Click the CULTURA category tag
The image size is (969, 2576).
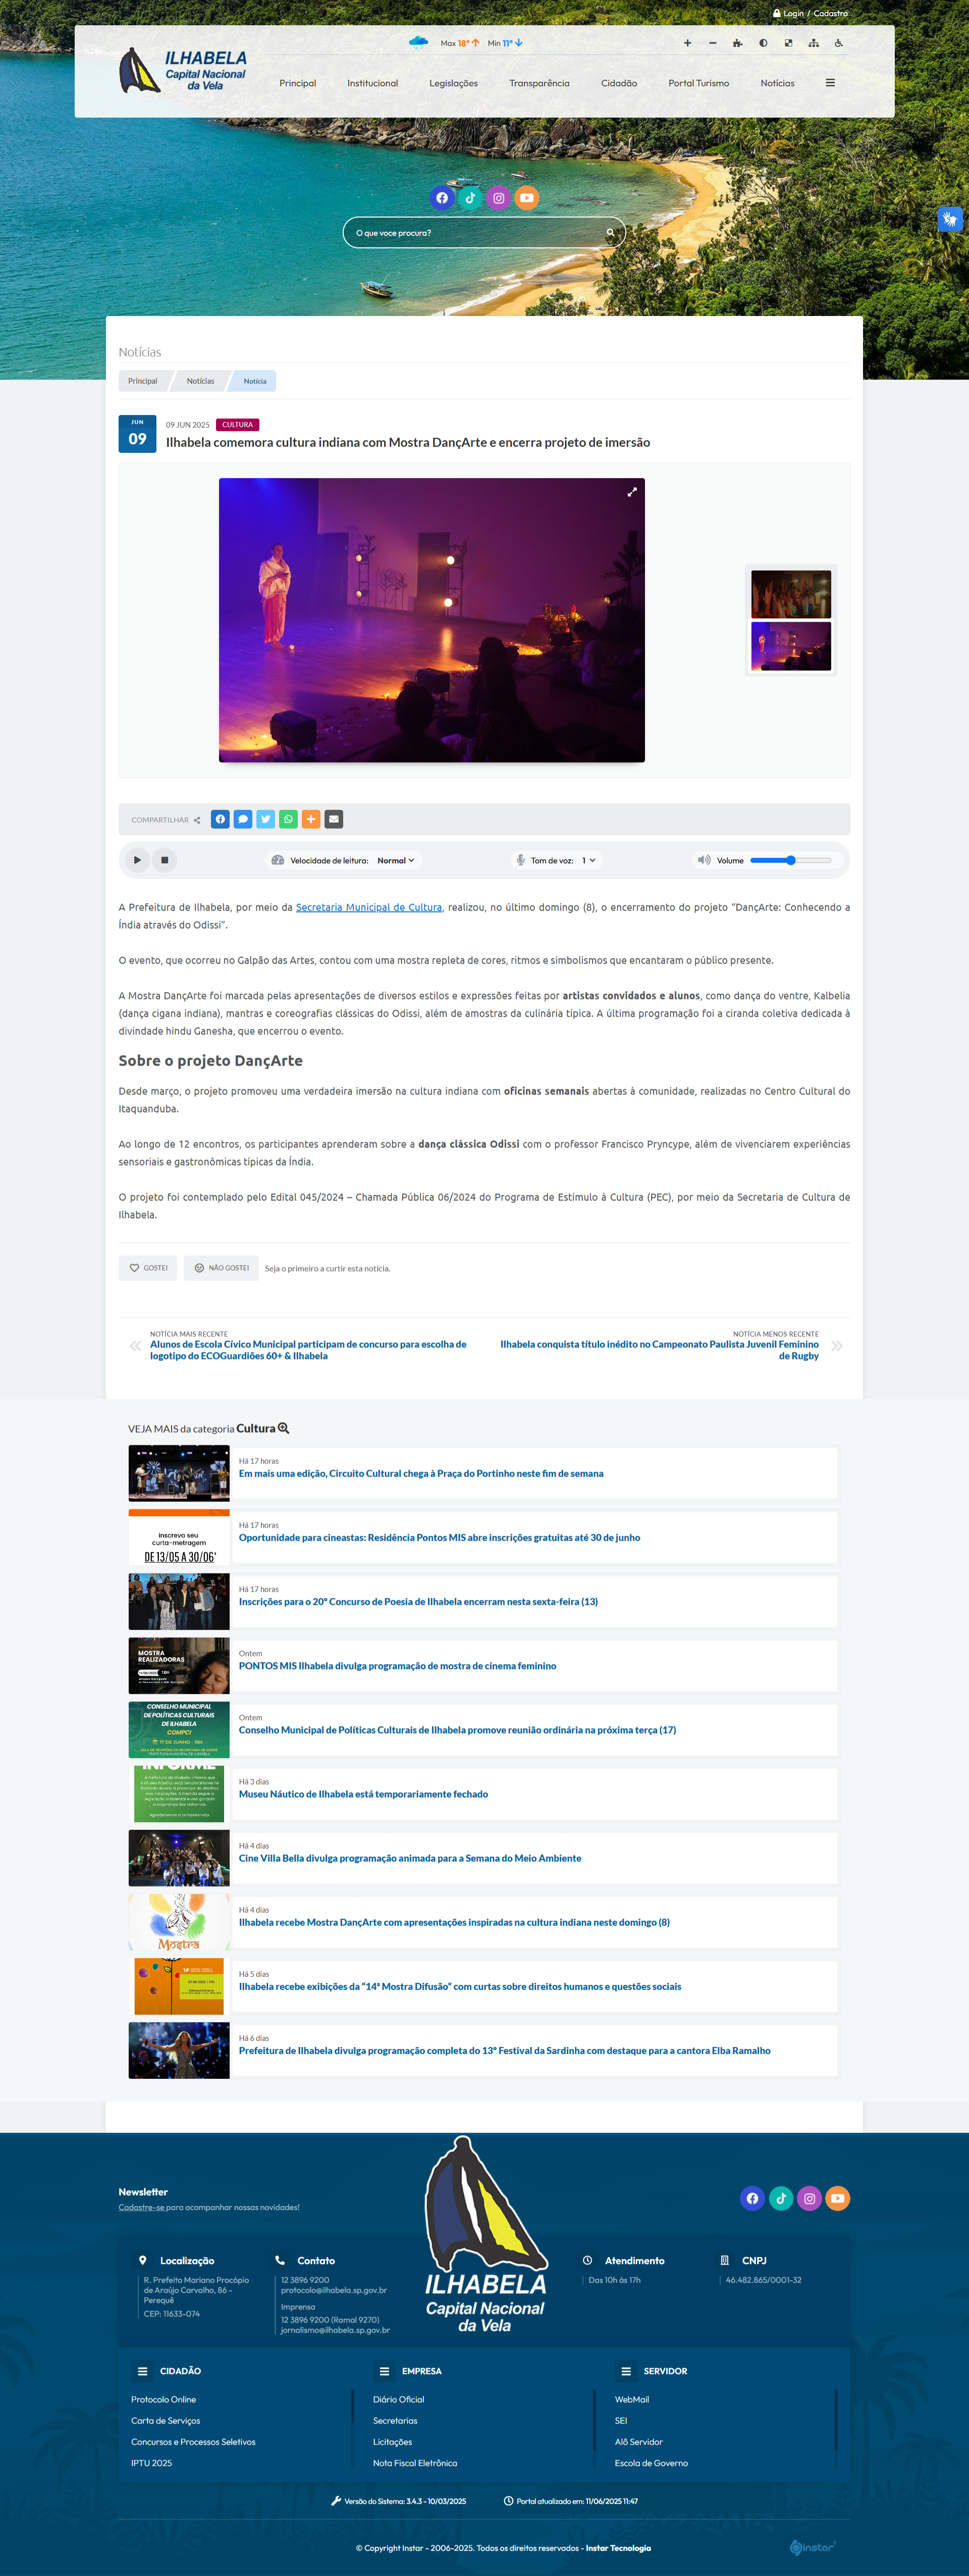pos(238,425)
